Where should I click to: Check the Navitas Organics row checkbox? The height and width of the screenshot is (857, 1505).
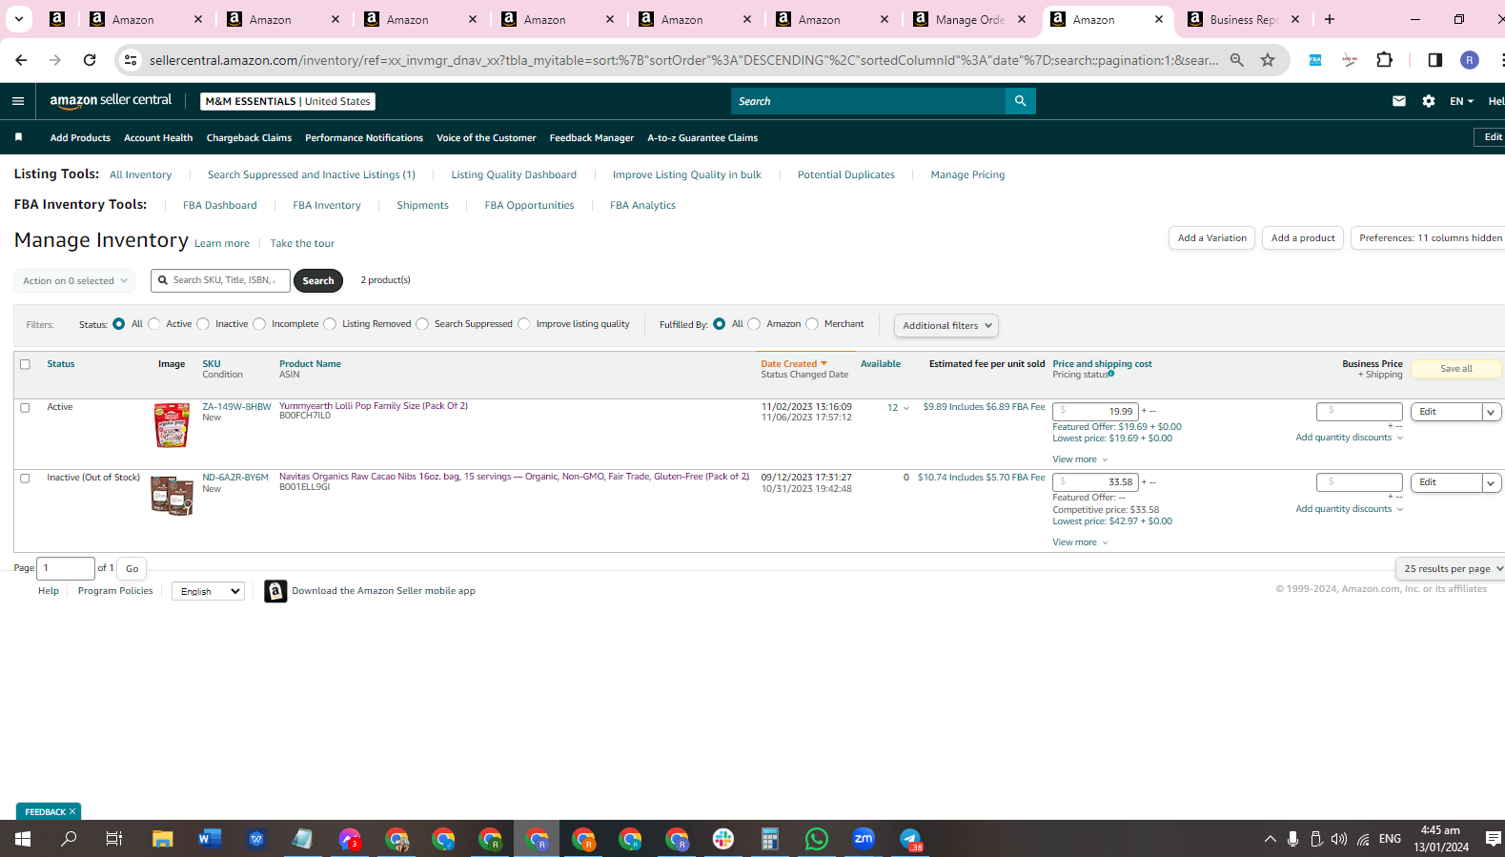25,478
